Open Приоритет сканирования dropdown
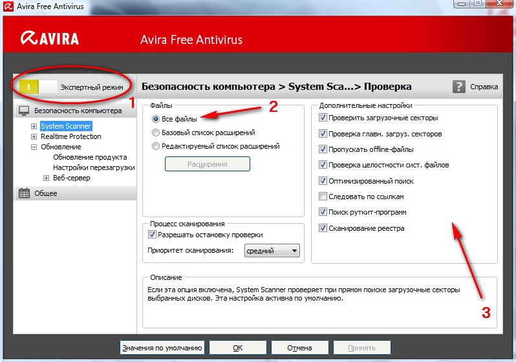Screen dimensions: 516x362 pos(272,251)
